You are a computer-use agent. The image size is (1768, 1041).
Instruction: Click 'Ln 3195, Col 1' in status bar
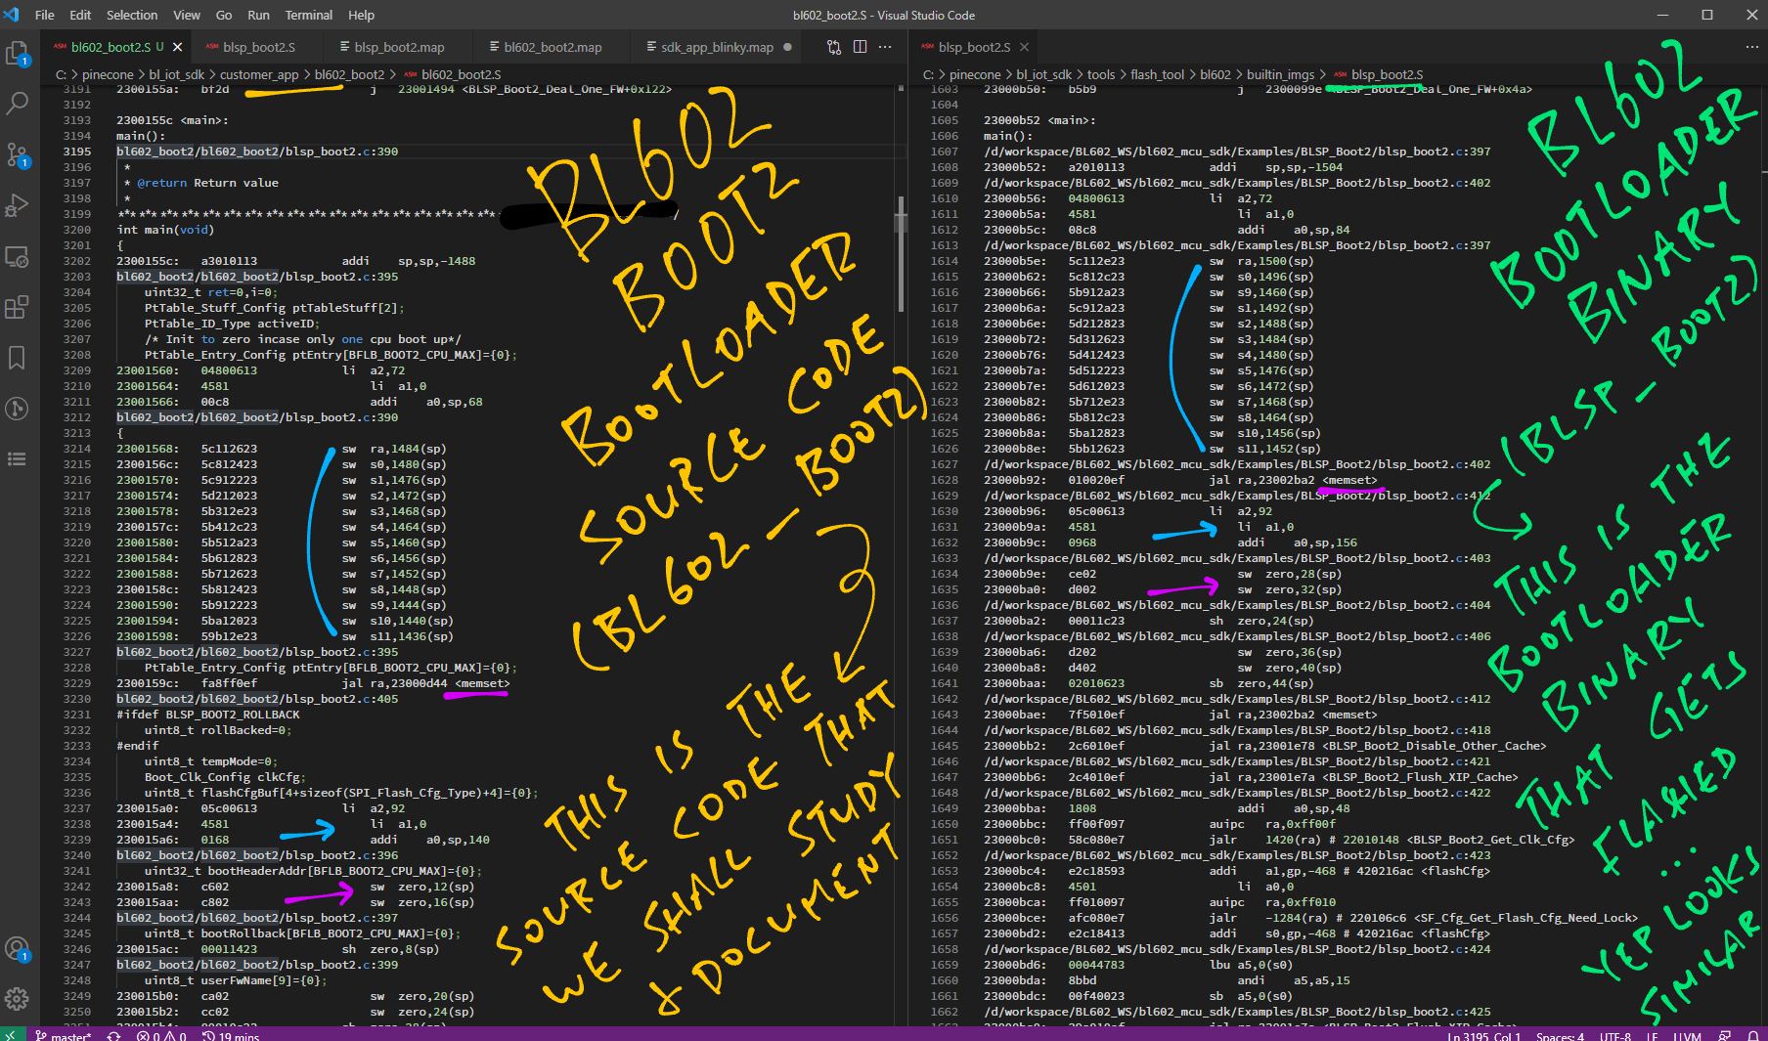pyautogui.click(x=1484, y=1036)
